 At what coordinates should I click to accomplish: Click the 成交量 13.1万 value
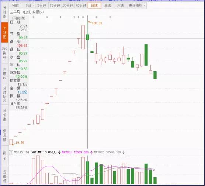(22, 84)
